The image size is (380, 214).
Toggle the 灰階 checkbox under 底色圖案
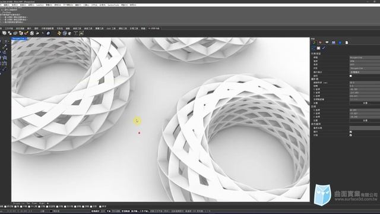351,135
